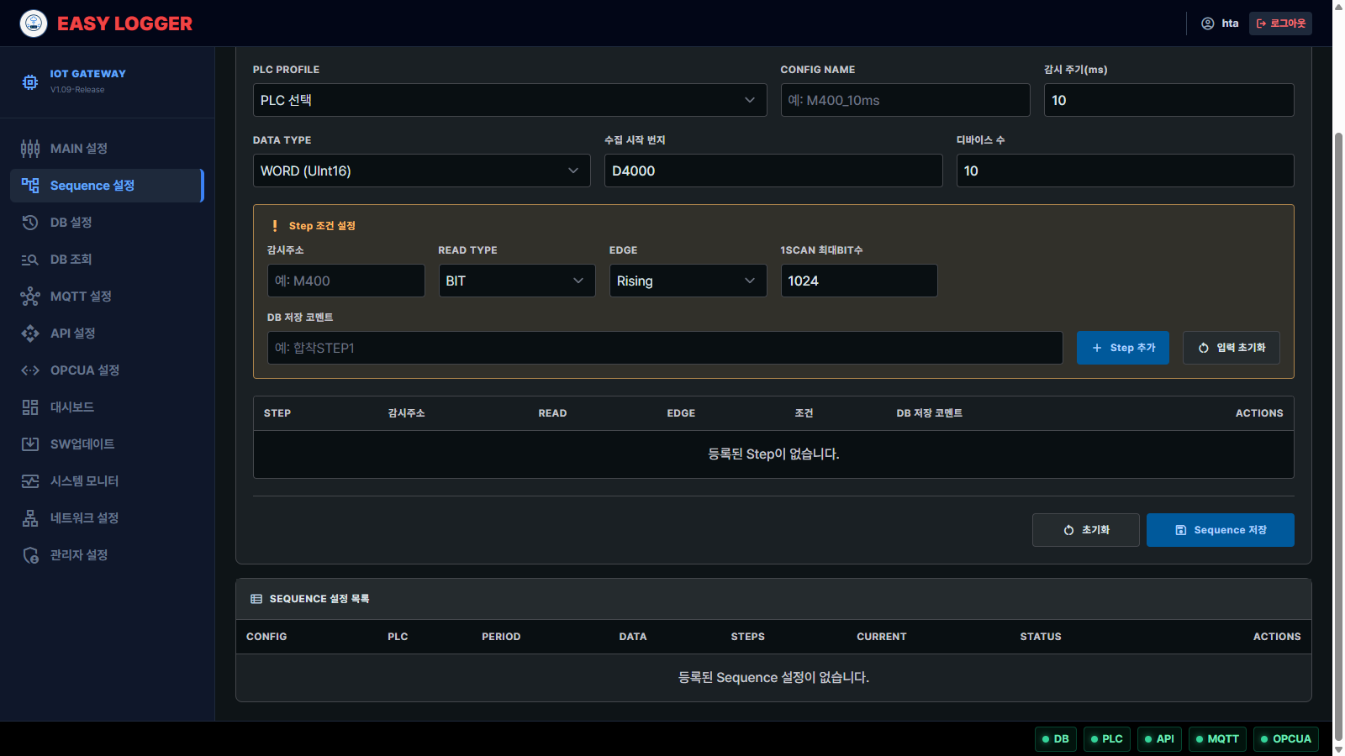The height and width of the screenshot is (756, 1345).
Task: Click the API 설정 icon in sidebar
Action: (x=30, y=333)
